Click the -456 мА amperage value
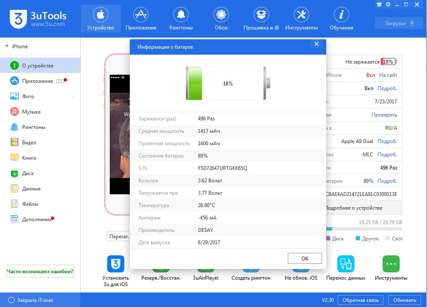The height and width of the screenshot is (307, 427). click(x=207, y=218)
